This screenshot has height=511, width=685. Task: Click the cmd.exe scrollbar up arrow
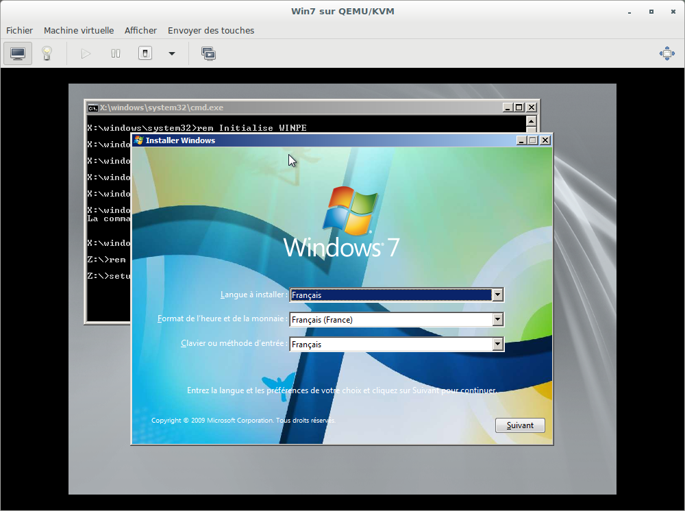(532, 121)
